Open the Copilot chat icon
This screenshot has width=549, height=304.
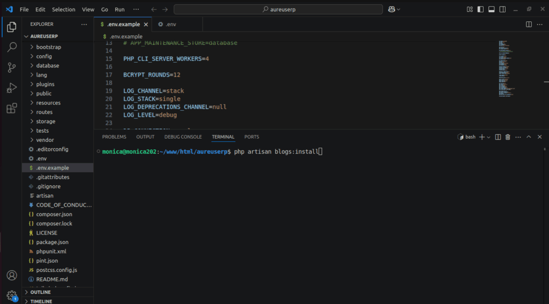391,10
